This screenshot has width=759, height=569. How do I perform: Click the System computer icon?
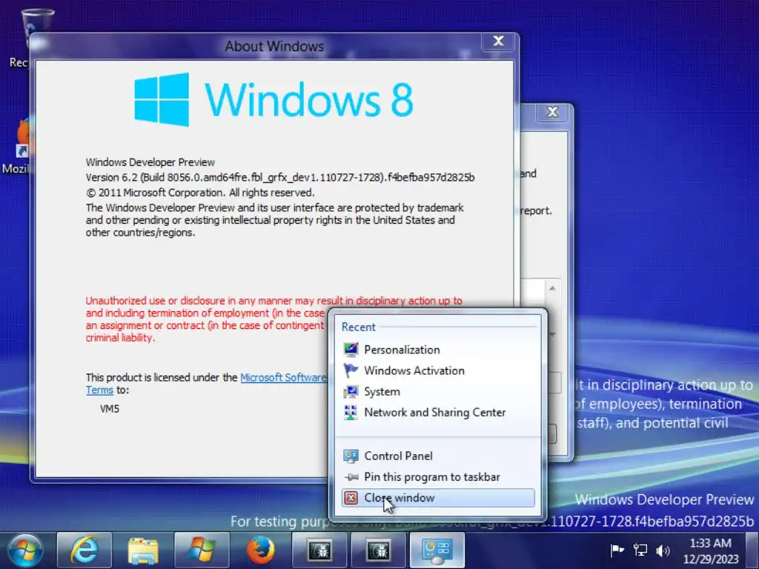[x=351, y=391]
